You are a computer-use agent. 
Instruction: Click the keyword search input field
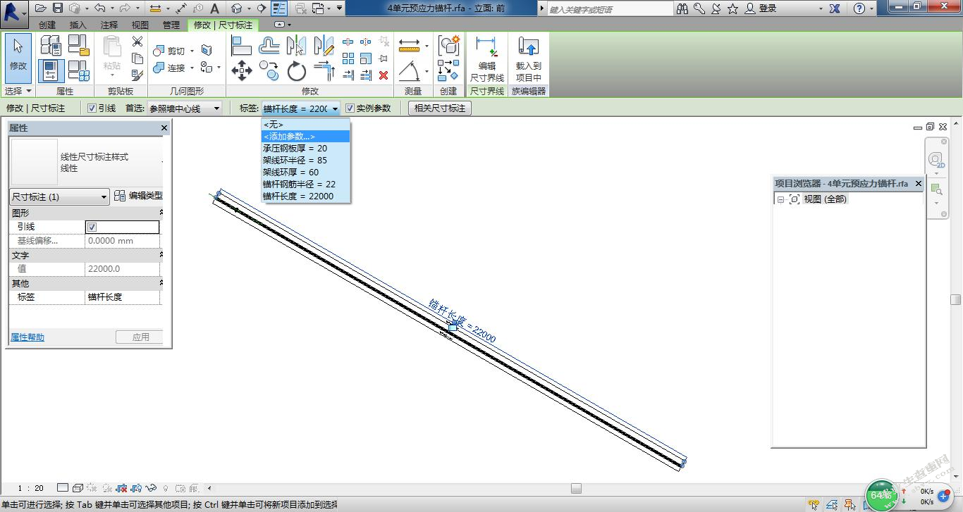(x=611, y=8)
